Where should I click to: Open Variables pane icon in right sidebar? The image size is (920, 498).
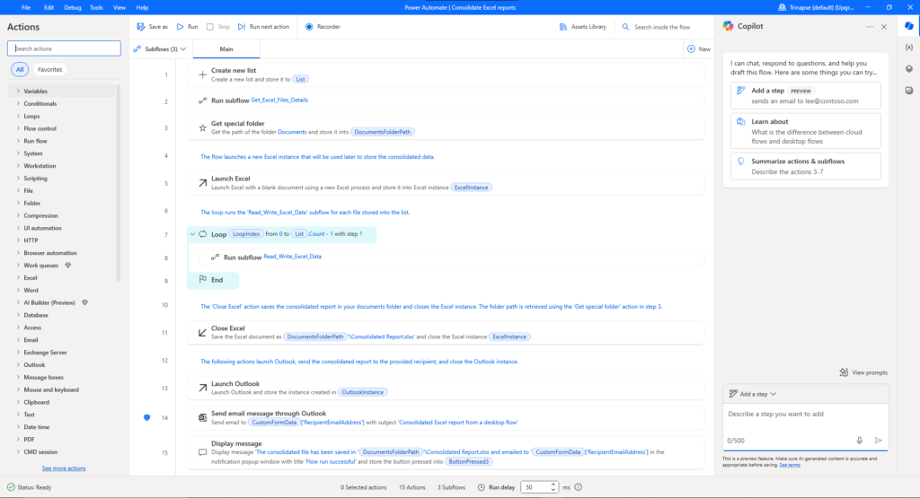pyautogui.click(x=909, y=48)
